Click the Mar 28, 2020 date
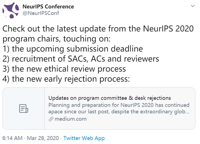This screenshot has height=144, width=200. click(42, 138)
